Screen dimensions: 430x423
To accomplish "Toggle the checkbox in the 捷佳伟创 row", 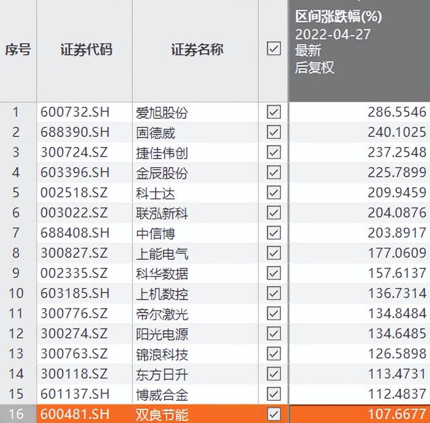I will (273, 152).
